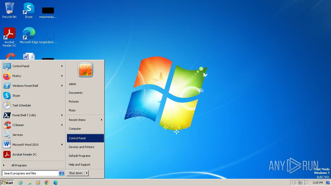This screenshot has width=331, height=186.
Task: Expand Windows PowerShell jump list arrow
Action: coord(62,86)
